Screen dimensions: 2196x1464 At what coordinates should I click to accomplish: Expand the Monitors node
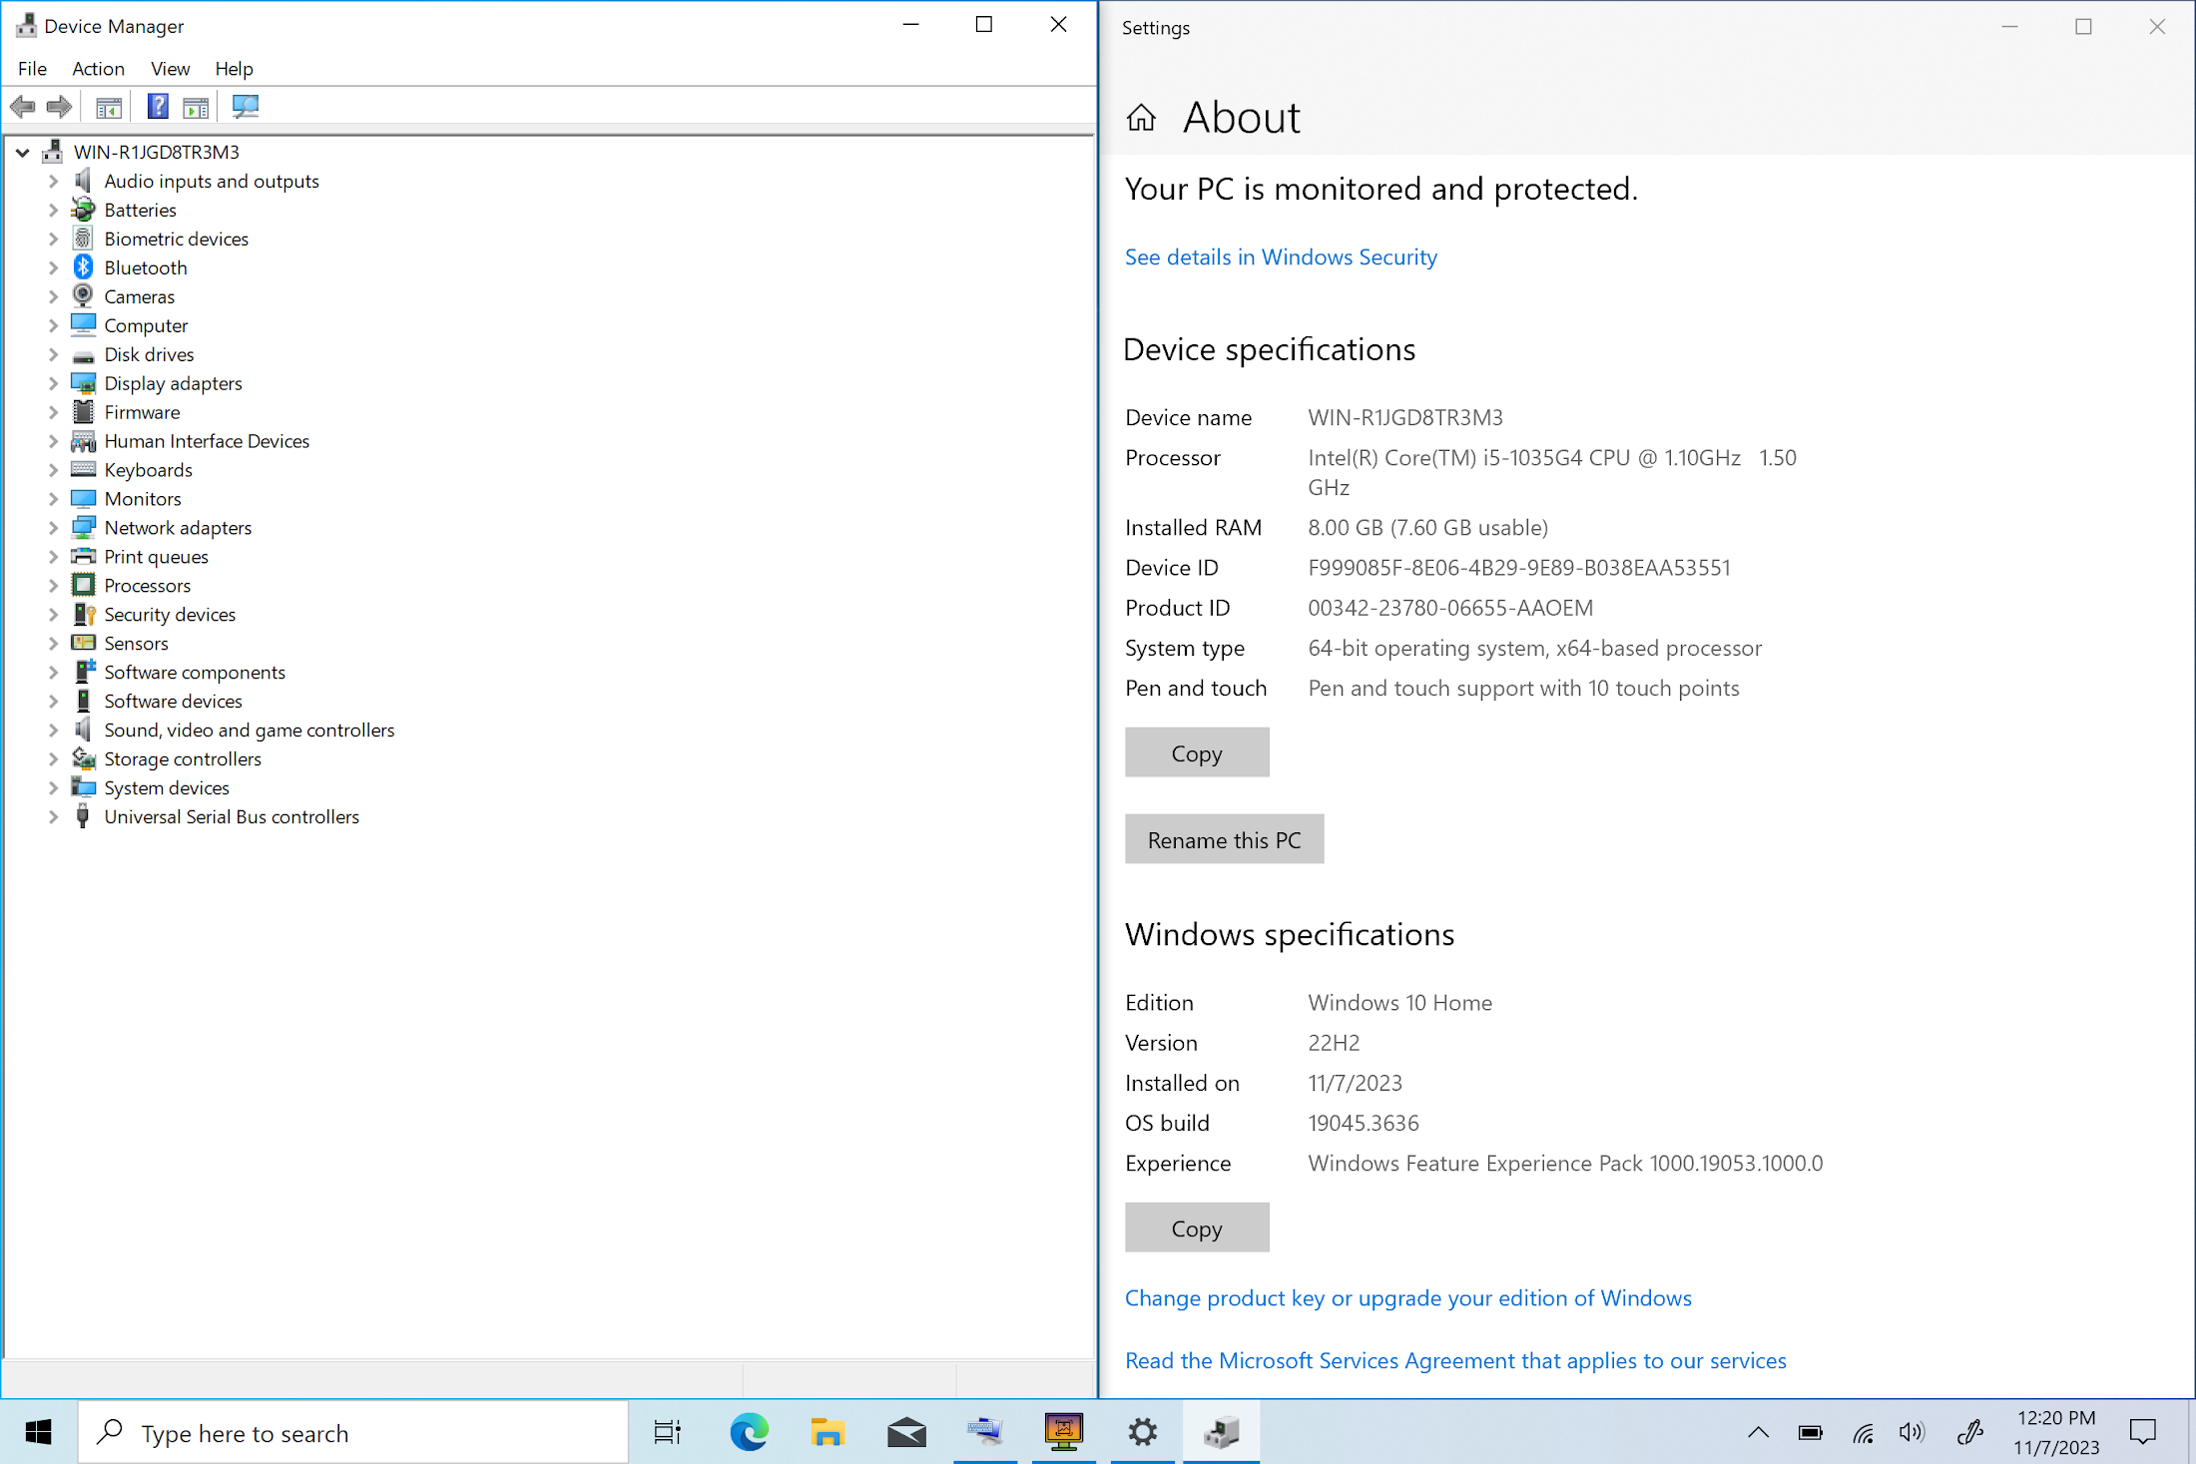coord(53,499)
